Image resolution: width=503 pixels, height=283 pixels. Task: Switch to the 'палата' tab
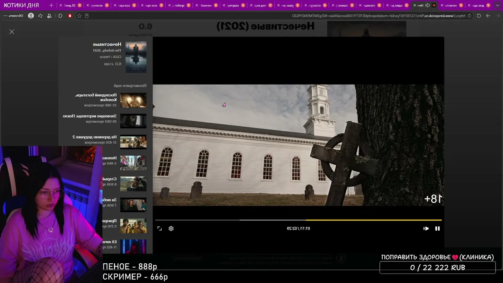342,6
